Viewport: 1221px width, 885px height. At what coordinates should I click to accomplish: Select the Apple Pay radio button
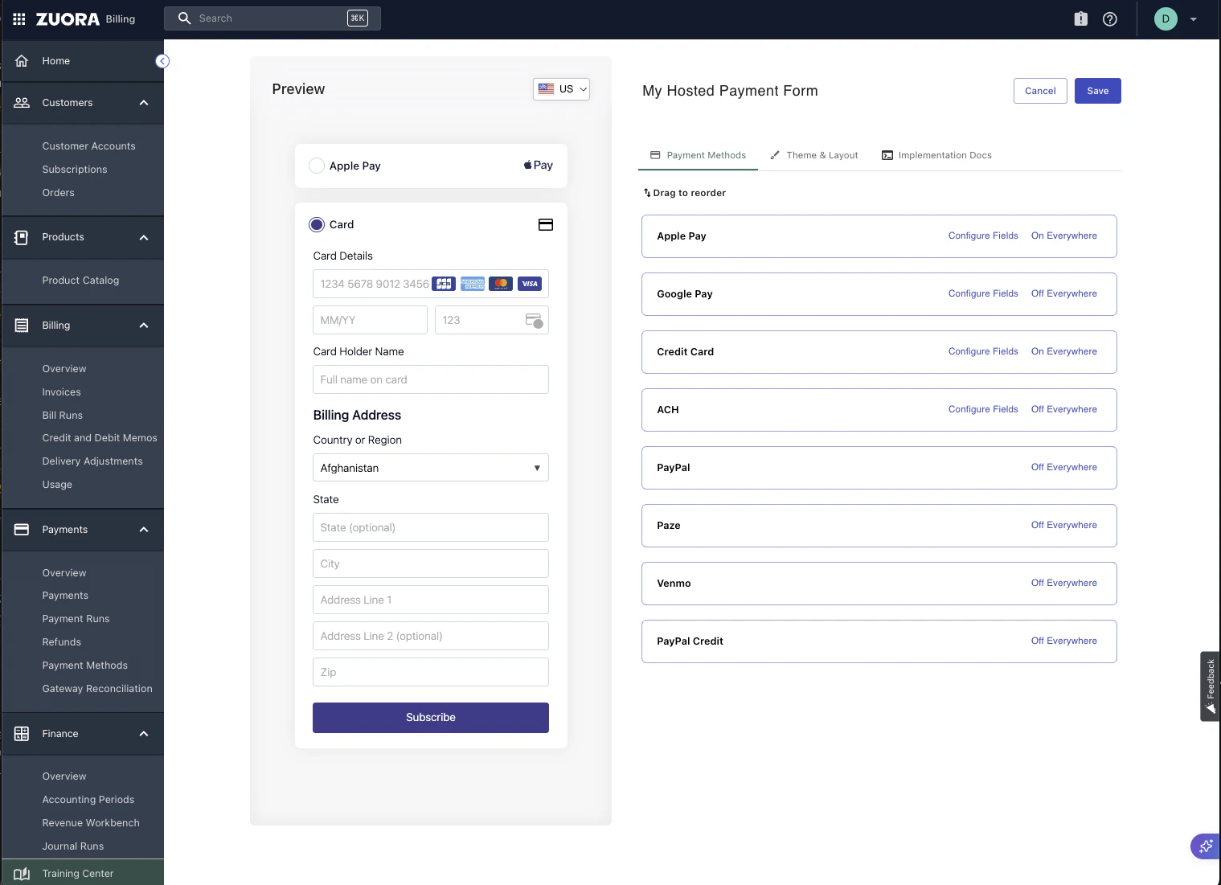click(x=317, y=166)
